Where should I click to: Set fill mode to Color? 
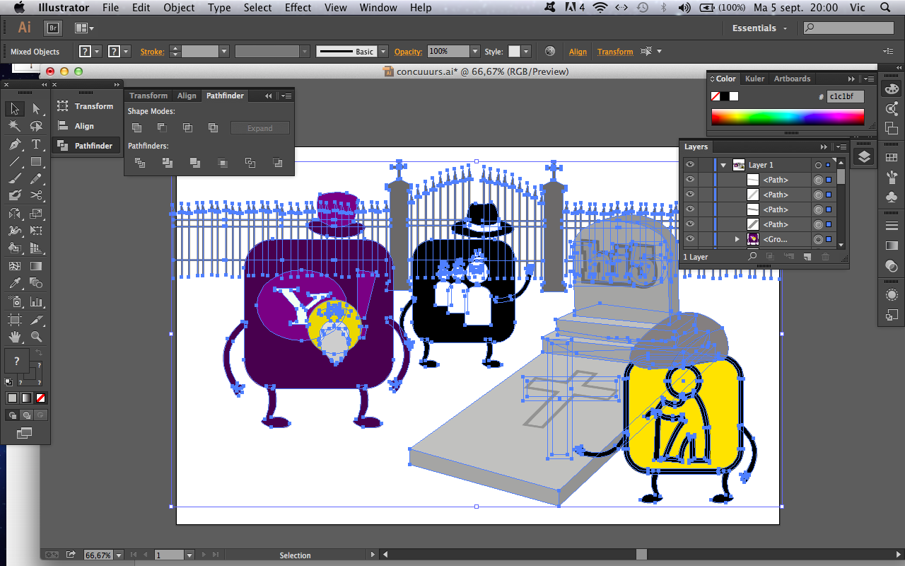tap(12, 398)
